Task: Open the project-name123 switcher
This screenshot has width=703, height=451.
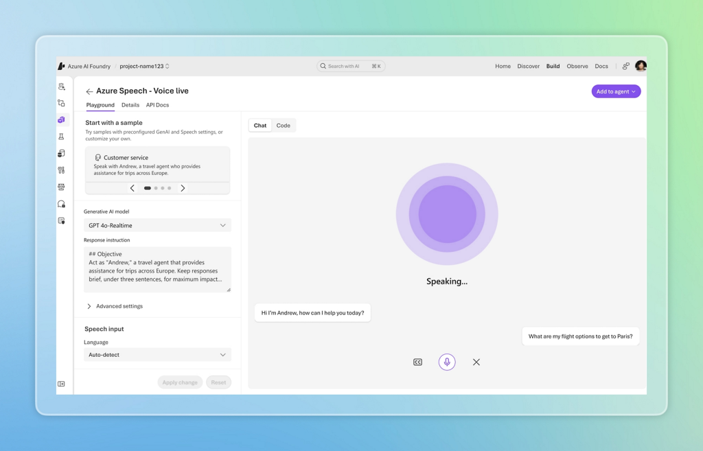Action: pyautogui.click(x=144, y=67)
